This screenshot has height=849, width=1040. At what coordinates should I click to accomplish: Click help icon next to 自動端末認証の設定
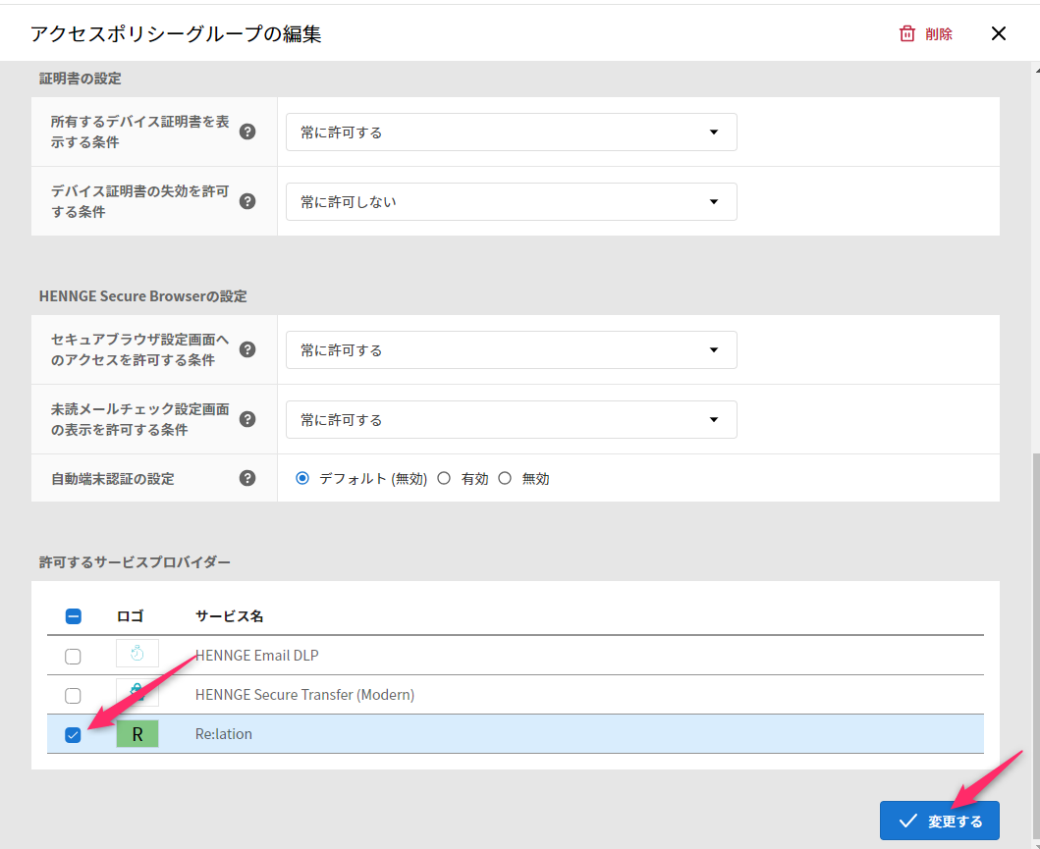coord(247,478)
